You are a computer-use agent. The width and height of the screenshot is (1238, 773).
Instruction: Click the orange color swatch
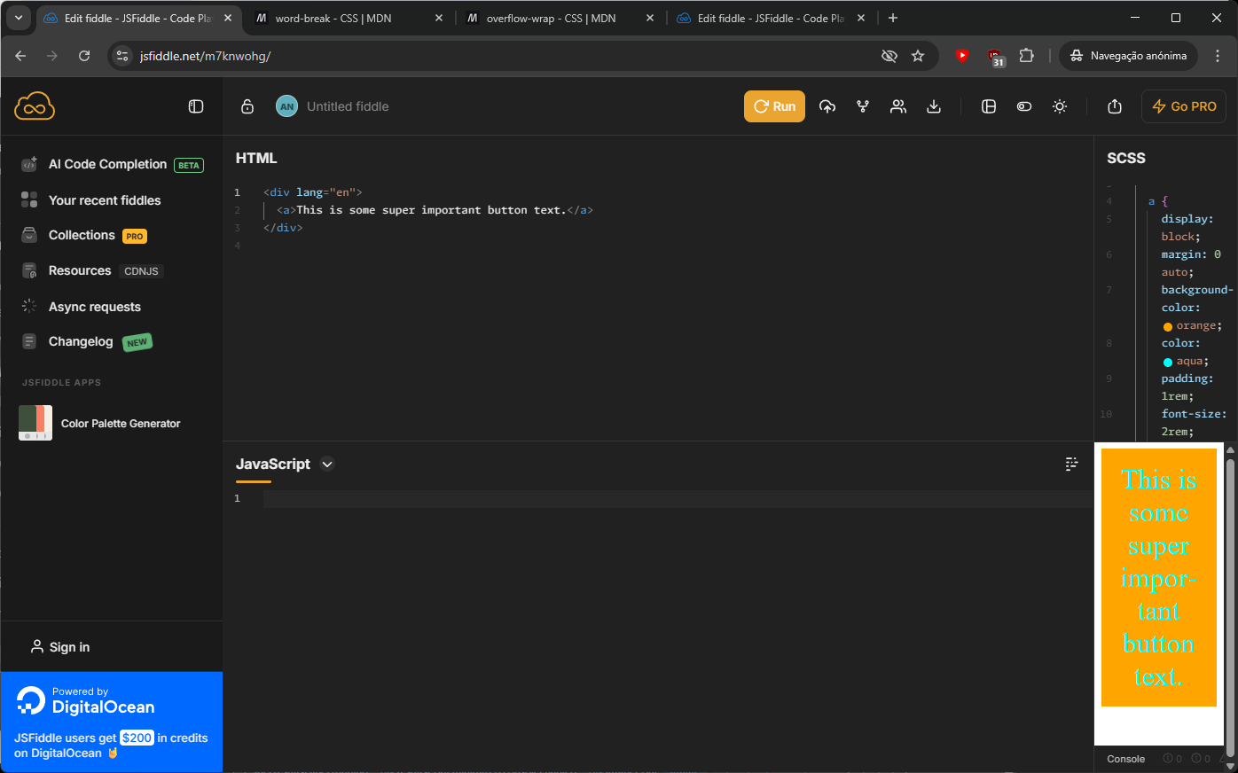click(x=1168, y=326)
